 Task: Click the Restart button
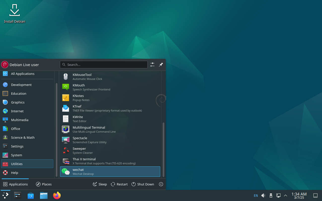(x=119, y=184)
